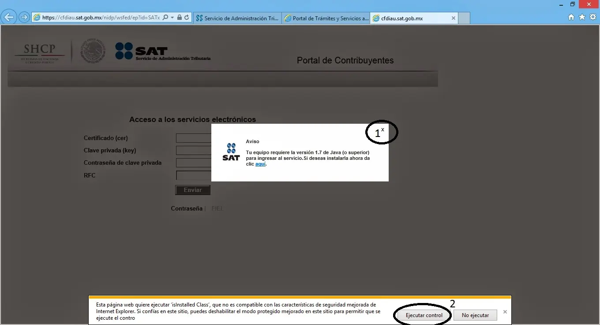
Task: Click the SHCP logo in the header
Action: pos(39,53)
